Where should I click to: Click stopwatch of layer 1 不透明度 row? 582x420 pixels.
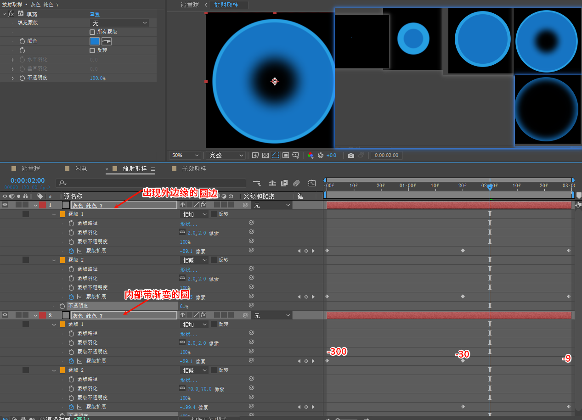pos(62,306)
